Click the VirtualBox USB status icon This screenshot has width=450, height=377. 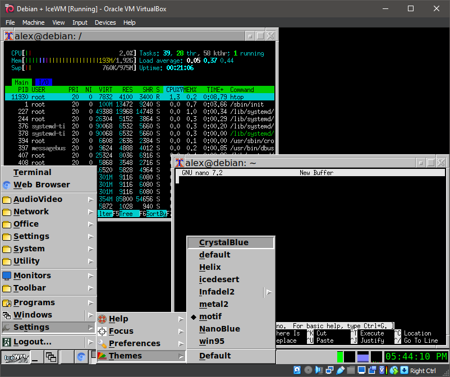tap(341, 370)
